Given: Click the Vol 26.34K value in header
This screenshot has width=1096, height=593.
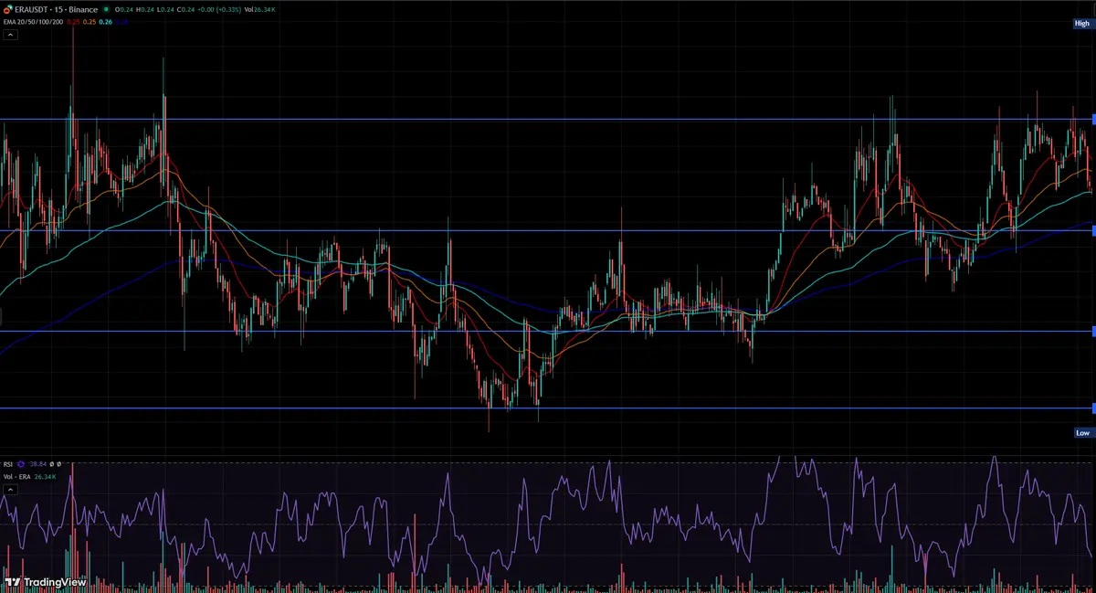Looking at the screenshot, I should (x=259, y=9).
